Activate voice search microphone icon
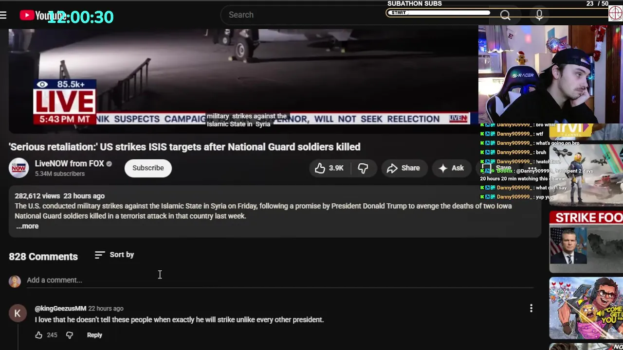Image resolution: width=623 pixels, height=350 pixels. tap(539, 15)
